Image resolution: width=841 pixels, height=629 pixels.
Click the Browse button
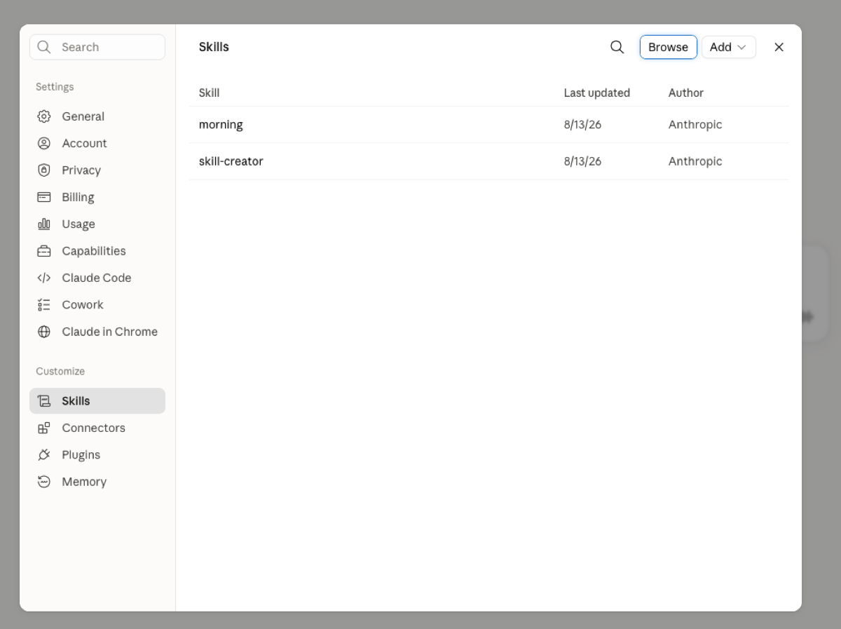coord(668,47)
